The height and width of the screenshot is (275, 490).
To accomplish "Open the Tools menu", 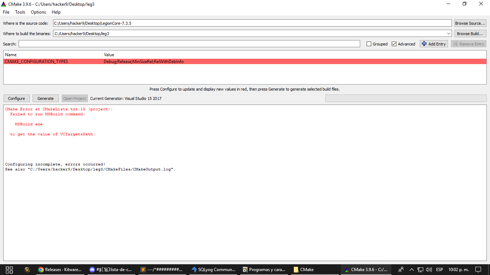I will click(x=20, y=12).
